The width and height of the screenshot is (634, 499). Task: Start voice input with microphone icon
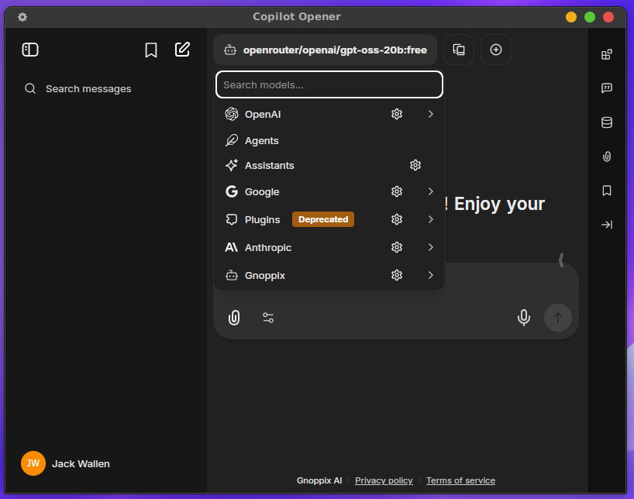coord(524,318)
